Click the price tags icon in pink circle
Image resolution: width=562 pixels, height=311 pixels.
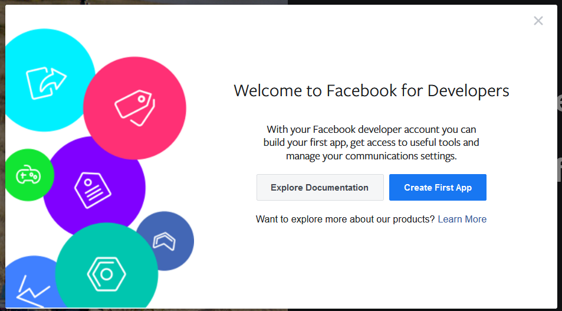134,107
